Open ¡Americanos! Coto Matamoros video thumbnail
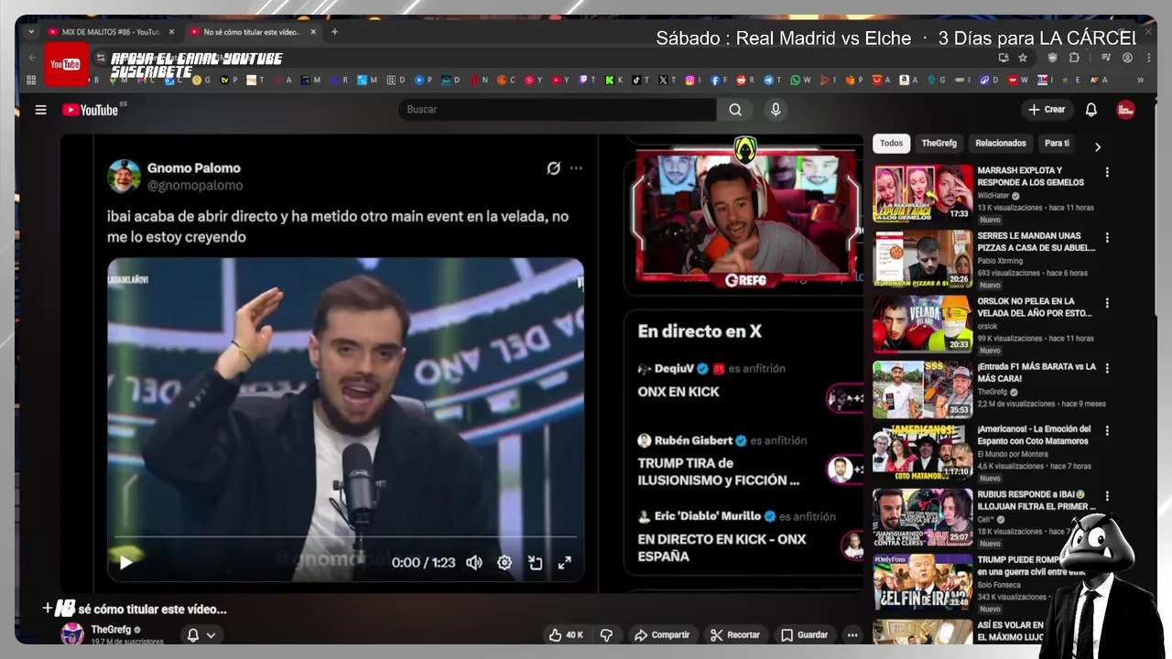Viewport: 1172px width, 659px height. coord(922,453)
